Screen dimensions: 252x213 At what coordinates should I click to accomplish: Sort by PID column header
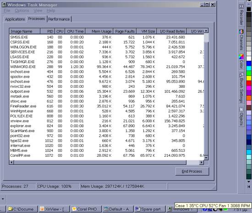click(x=48, y=32)
